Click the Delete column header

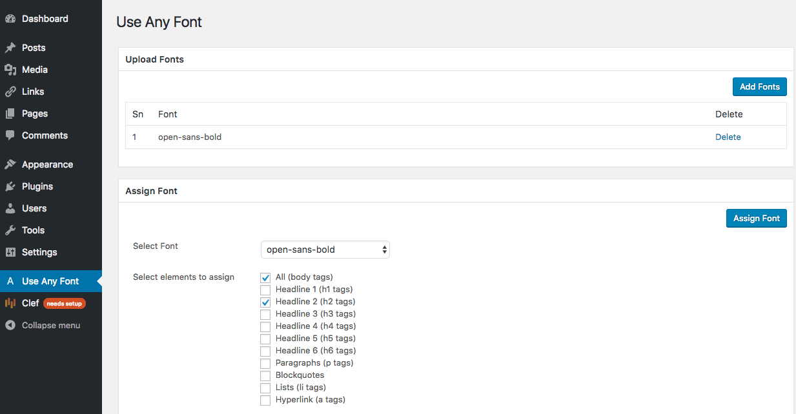coord(729,114)
